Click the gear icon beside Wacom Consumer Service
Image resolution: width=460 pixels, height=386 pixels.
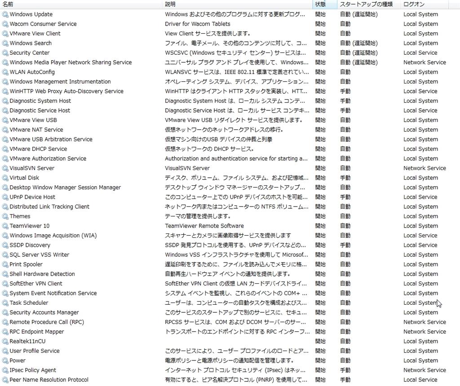pos(5,24)
